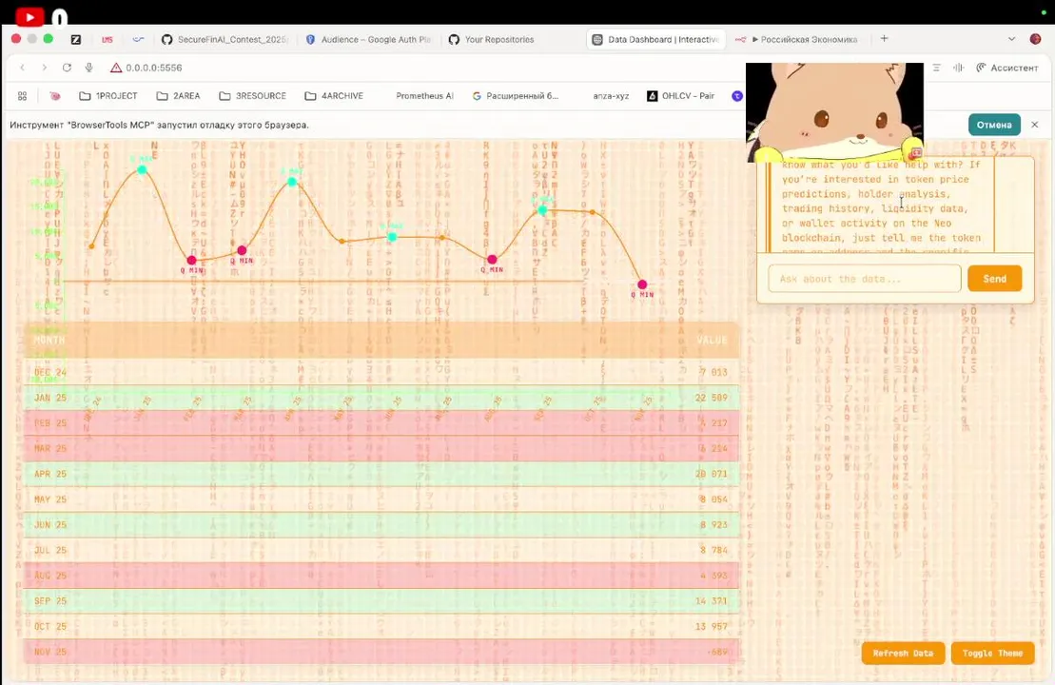Click the profile avatar in tab bar
The height and width of the screenshot is (685, 1055).
pos(1035,39)
